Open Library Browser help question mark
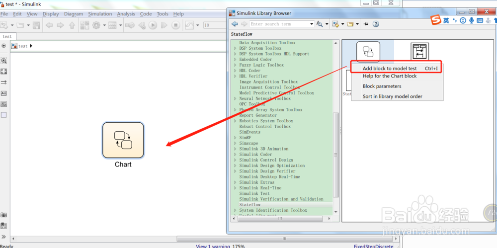The height and width of the screenshot is (248, 497). pyautogui.click(x=376, y=24)
